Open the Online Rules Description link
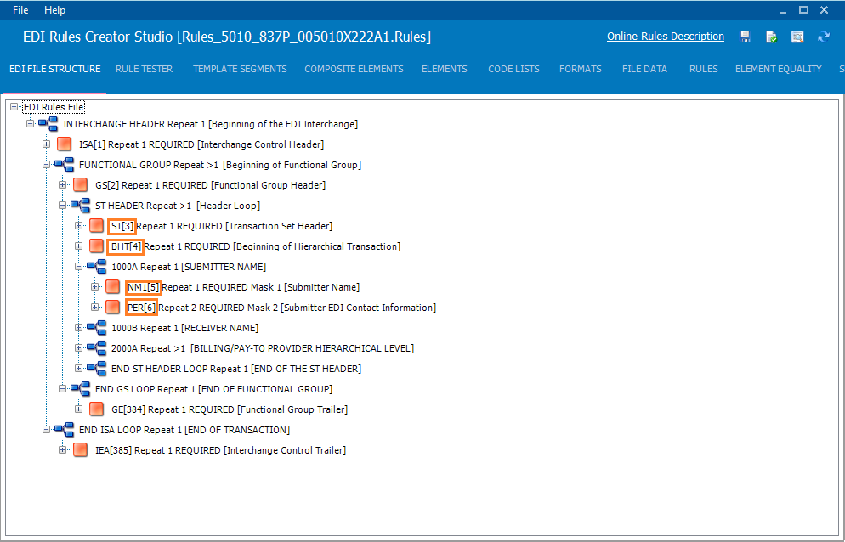 [666, 36]
